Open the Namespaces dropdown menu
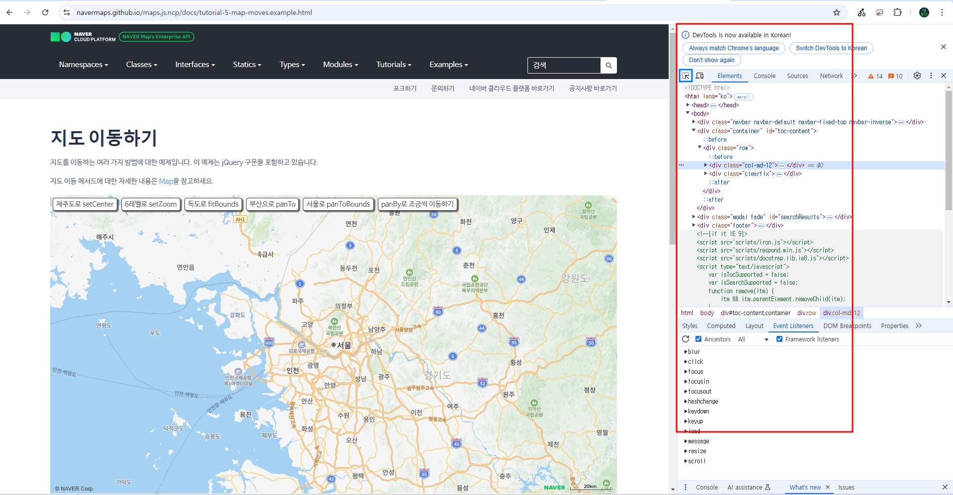Image resolution: width=953 pixels, height=495 pixels. point(84,65)
